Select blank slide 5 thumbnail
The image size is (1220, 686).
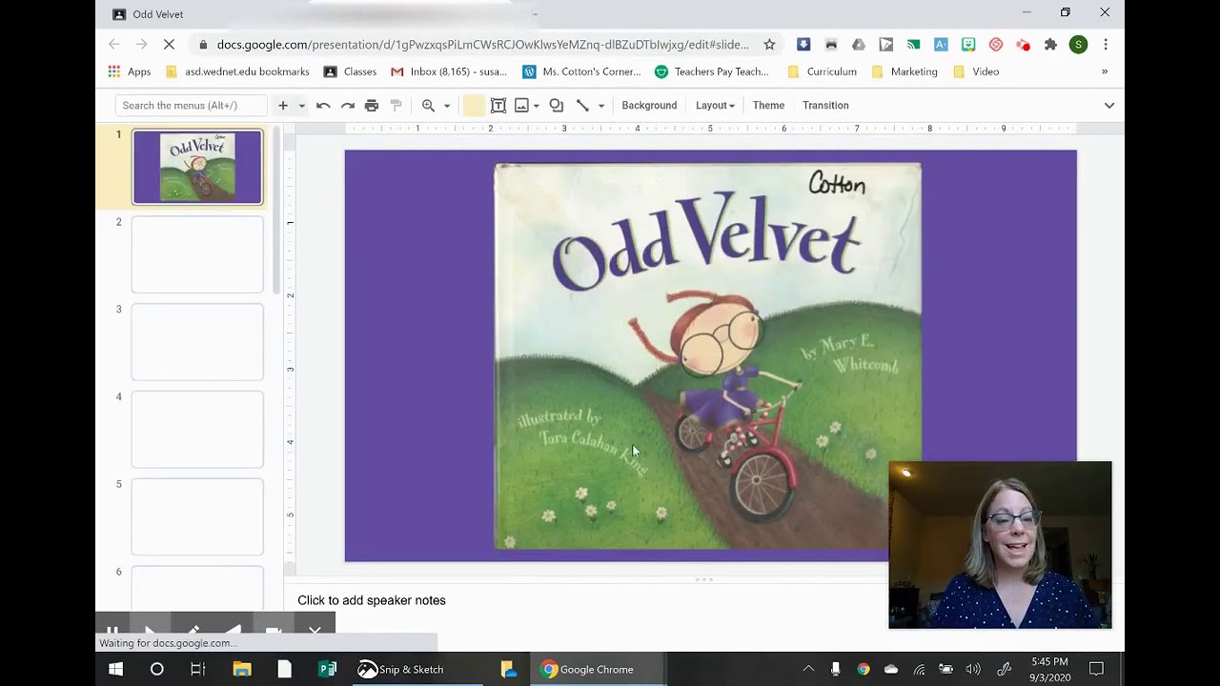click(197, 517)
